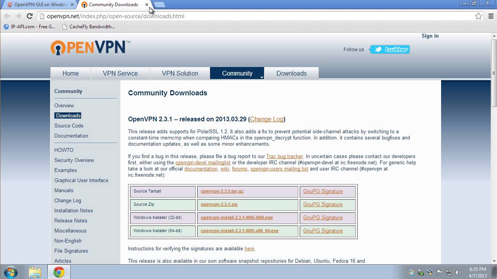Open the forums link
Screen dimensions: 497x279
click(x=240, y=169)
